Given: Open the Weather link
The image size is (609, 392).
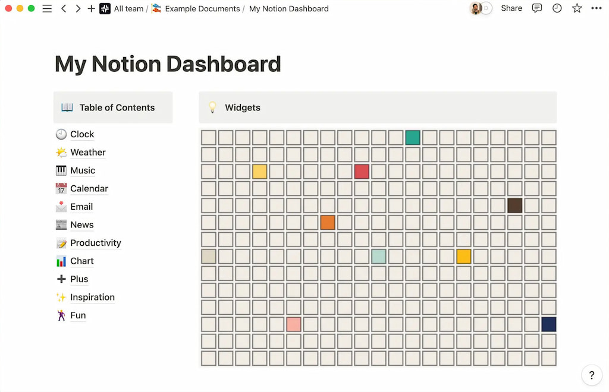Looking at the screenshot, I should point(89,152).
